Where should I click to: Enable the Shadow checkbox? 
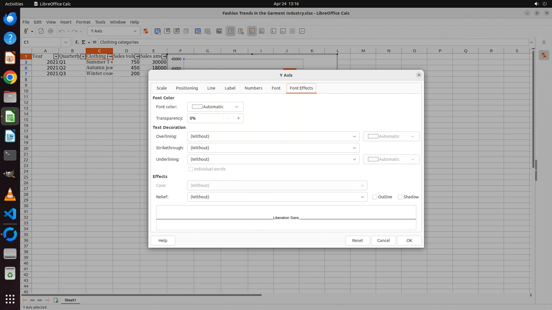pos(400,197)
